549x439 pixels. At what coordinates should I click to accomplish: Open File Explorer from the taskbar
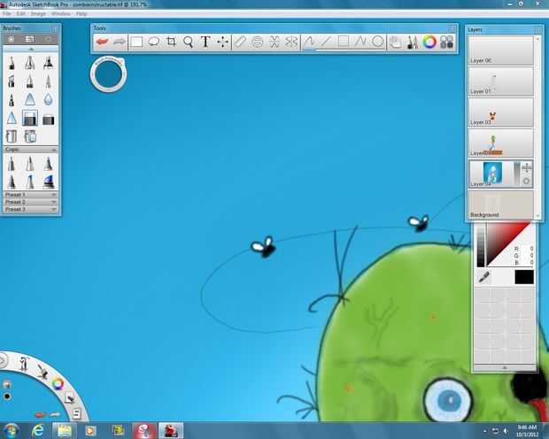[x=64, y=430]
